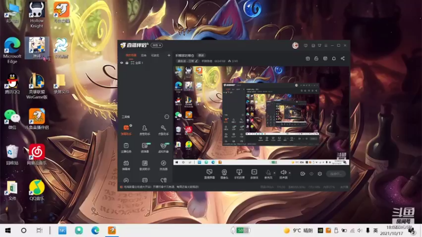Open the share icon in the room header

(x=342, y=58)
